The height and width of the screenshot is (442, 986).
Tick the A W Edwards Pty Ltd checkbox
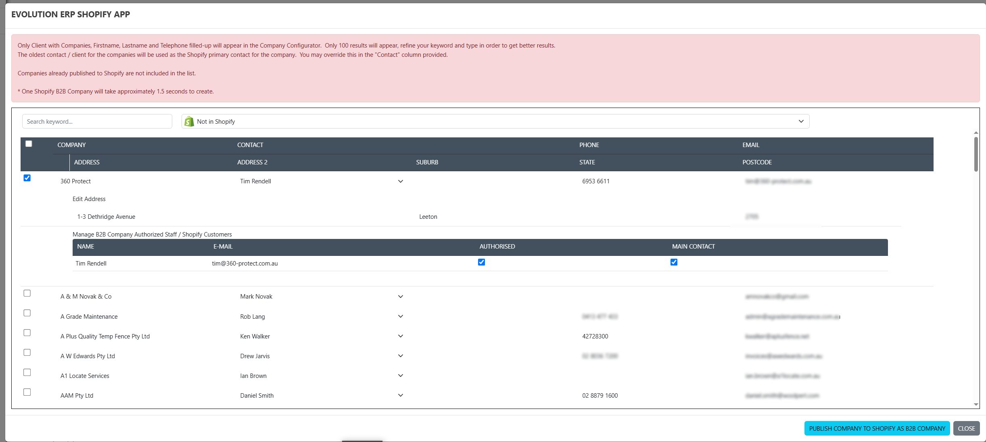tap(27, 353)
